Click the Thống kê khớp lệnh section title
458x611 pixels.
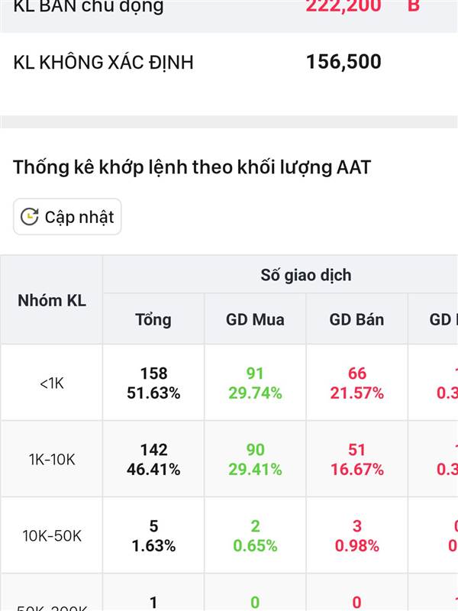(192, 167)
